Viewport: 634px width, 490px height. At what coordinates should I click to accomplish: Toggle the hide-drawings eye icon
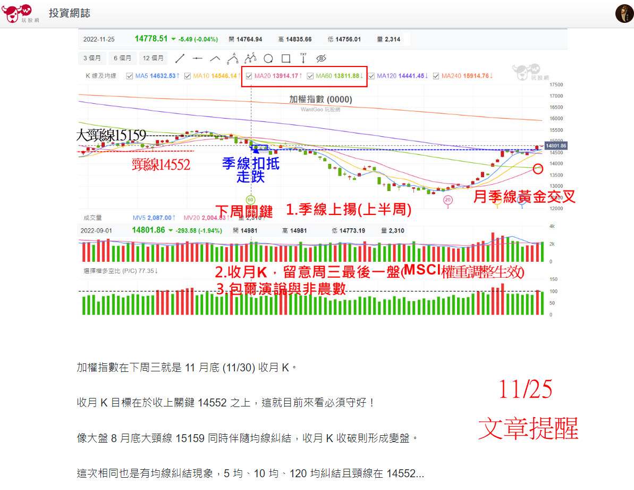click(321, 59)
